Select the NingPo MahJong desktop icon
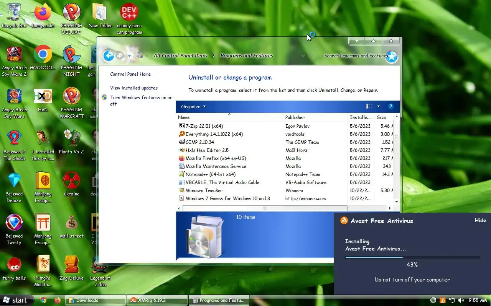The height and width of the screenshot is (306, 491). coord(43,272)
